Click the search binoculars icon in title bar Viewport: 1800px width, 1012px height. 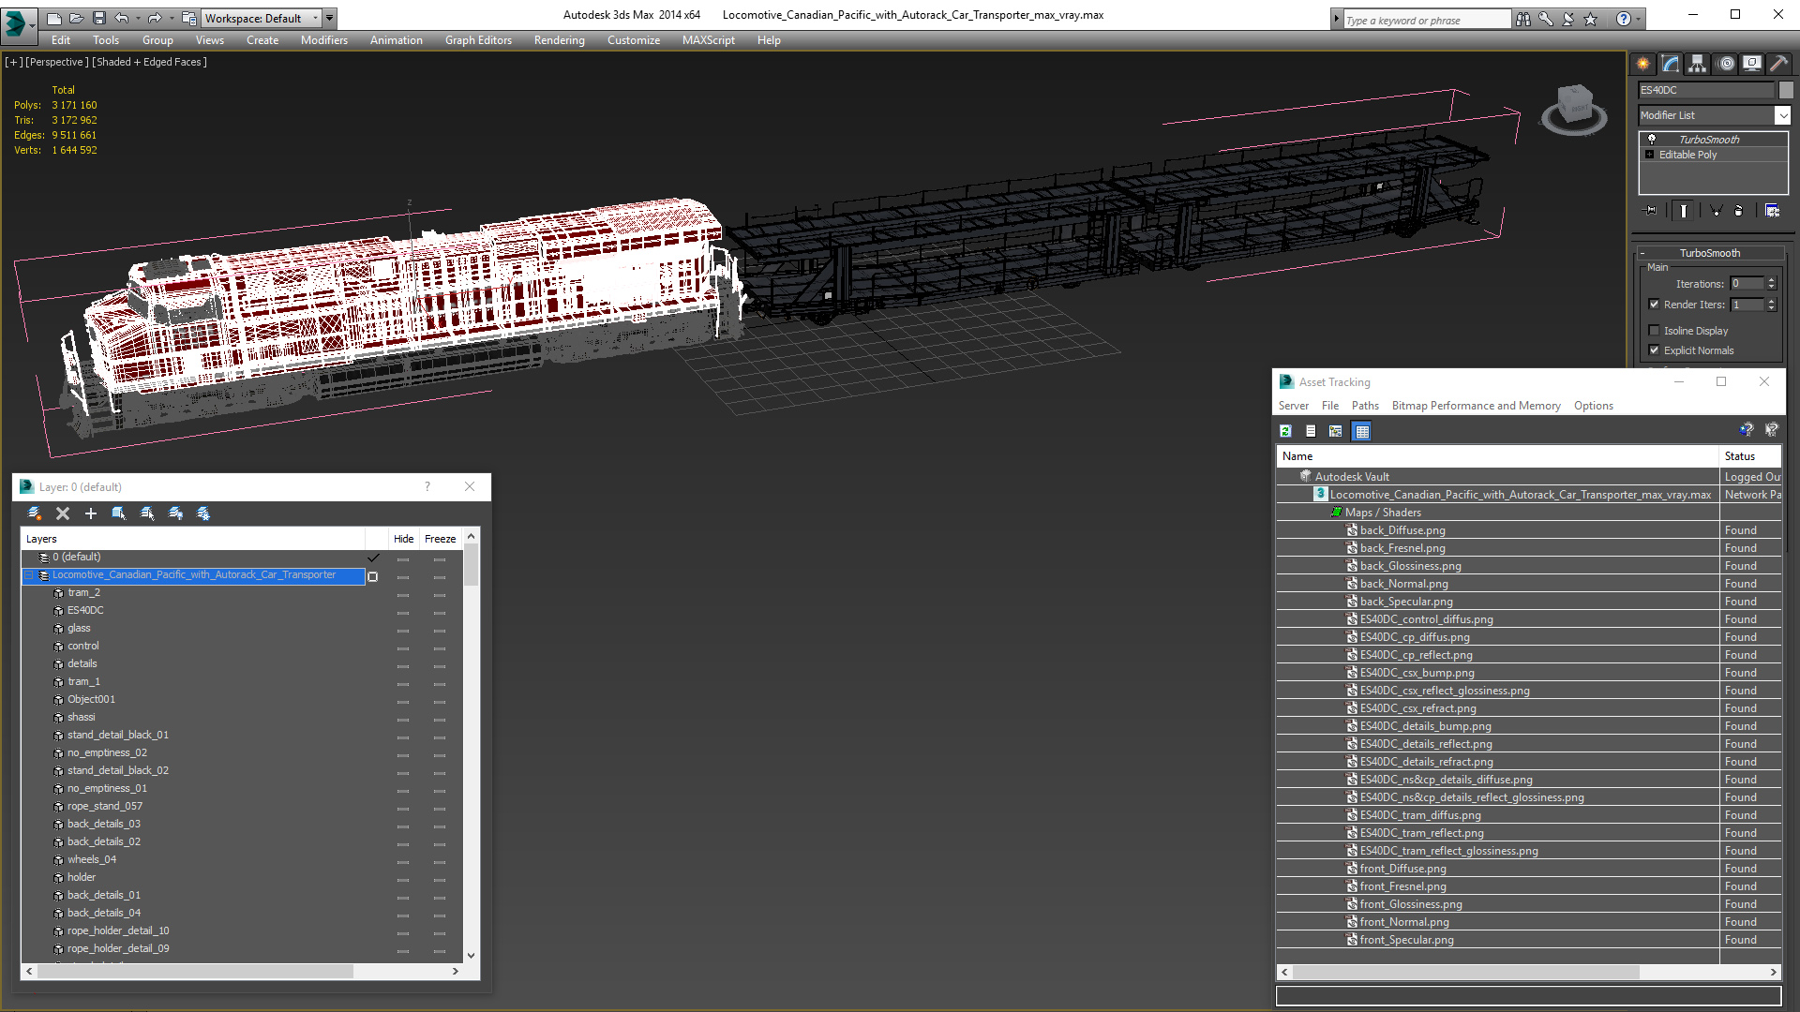click(x=1523, y=19)
